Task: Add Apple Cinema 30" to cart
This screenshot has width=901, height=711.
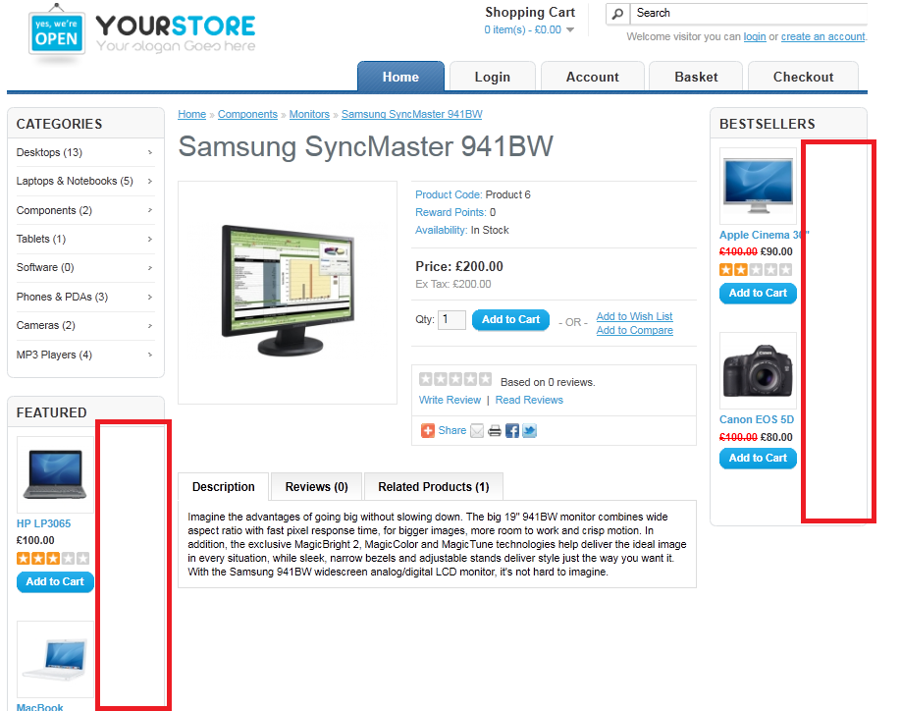Action: (x=758, y=293)
